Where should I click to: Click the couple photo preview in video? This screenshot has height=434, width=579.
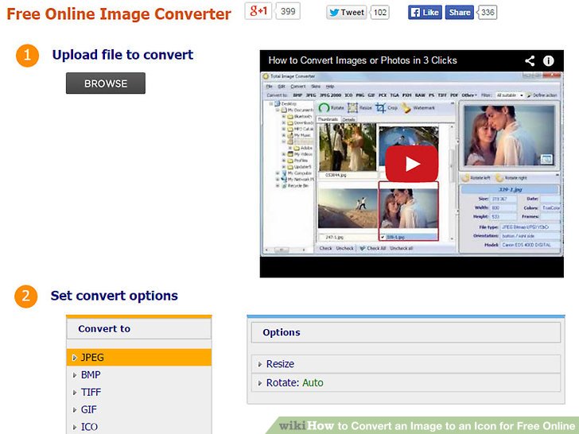509,135
